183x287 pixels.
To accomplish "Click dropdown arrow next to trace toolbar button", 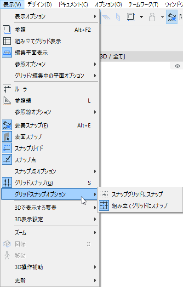I will pyautogui.click(x=141, y=17).
